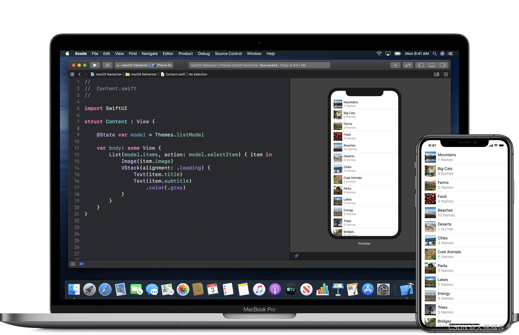Tap the Food thumbnail on the iPhone
The width and height of the screenshot is (519, 335).
click(430, 199)
